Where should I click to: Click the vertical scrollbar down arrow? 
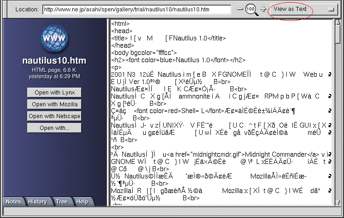click(x=338, y=203)
